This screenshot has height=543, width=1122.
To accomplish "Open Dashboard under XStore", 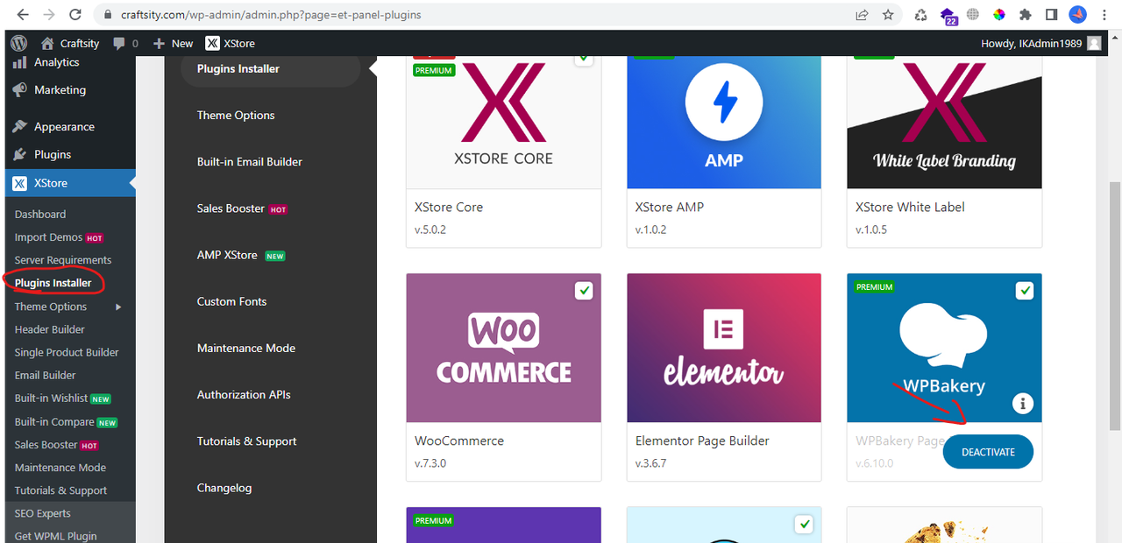I will (40, 214).
